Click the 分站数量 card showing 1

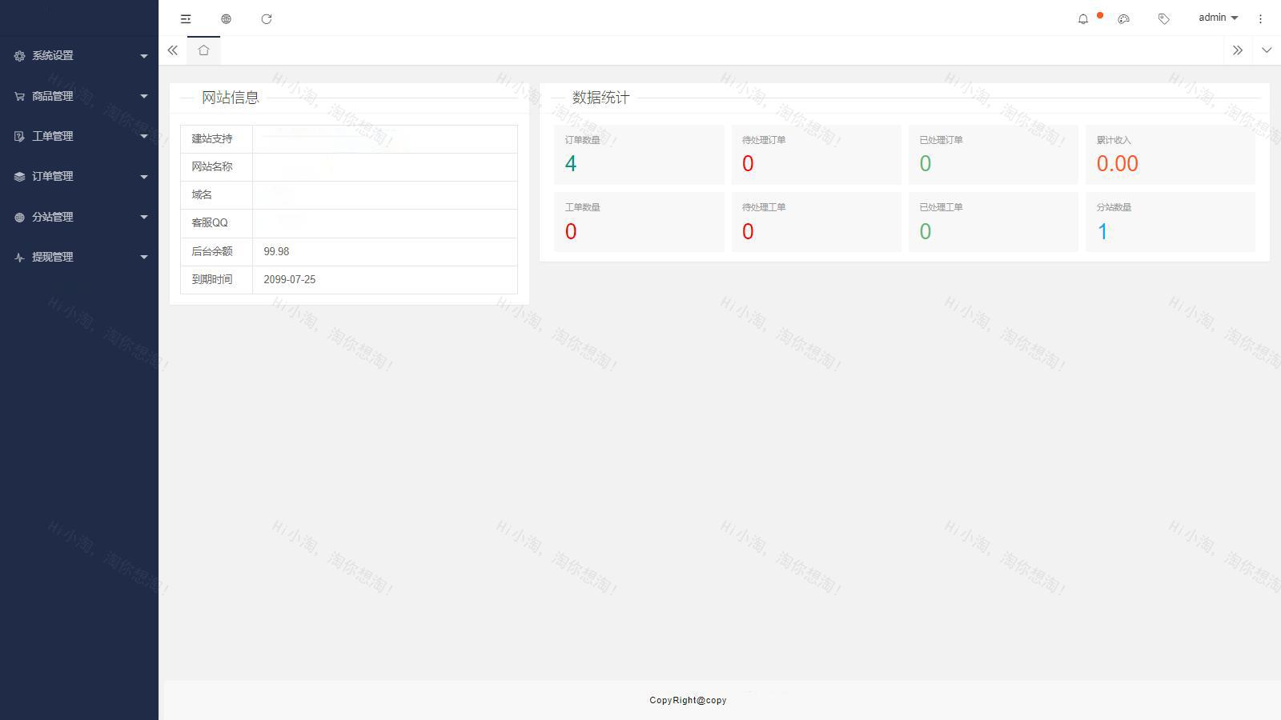(x=1171, y=222)
